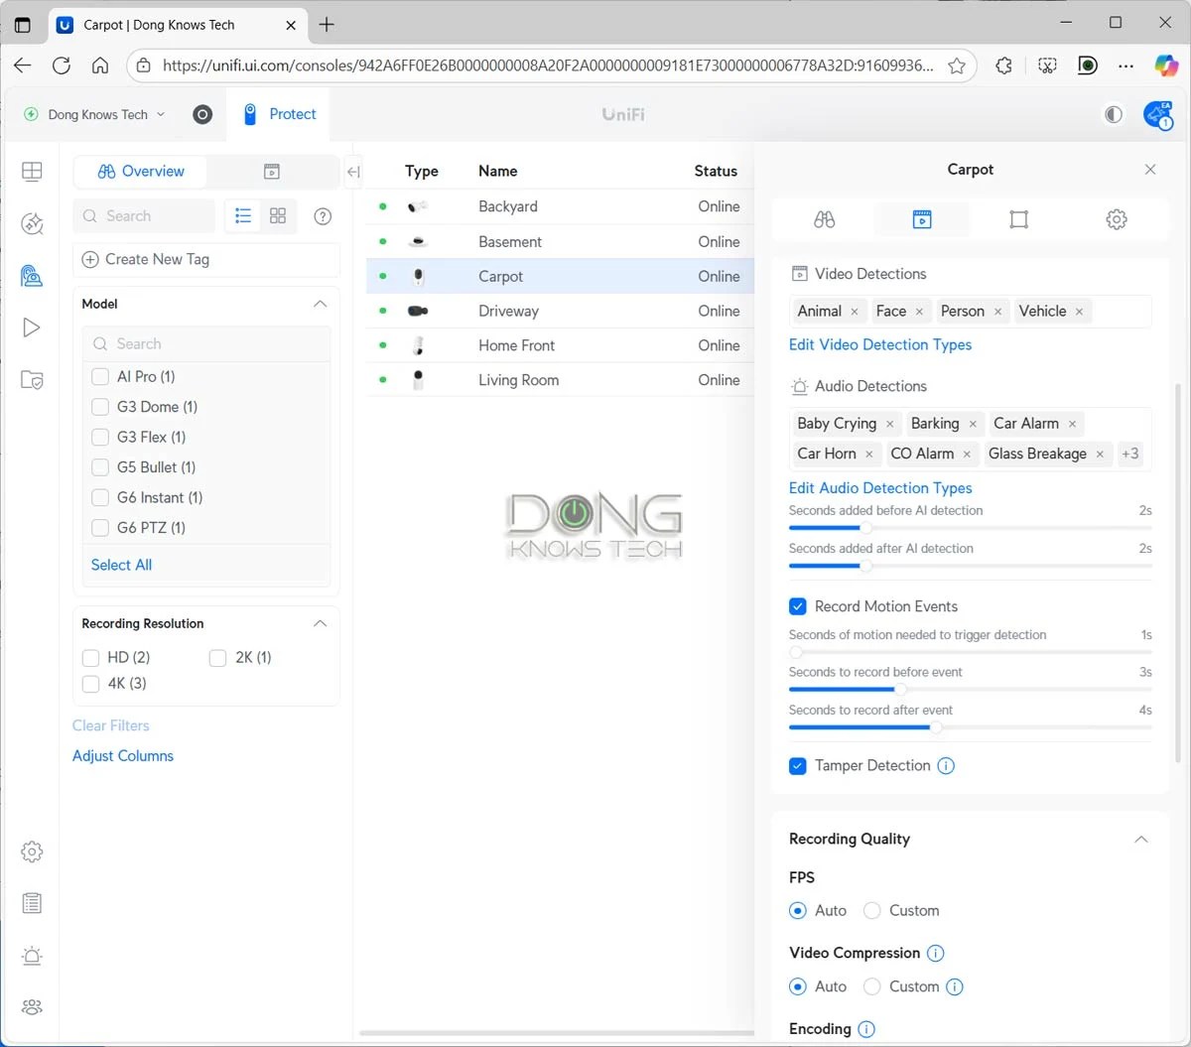Image resolution: width=1191 pixels, height=1047 pixels.
Task: Uncheck Tamper Detection checkbox
Action: pos(798,766)
